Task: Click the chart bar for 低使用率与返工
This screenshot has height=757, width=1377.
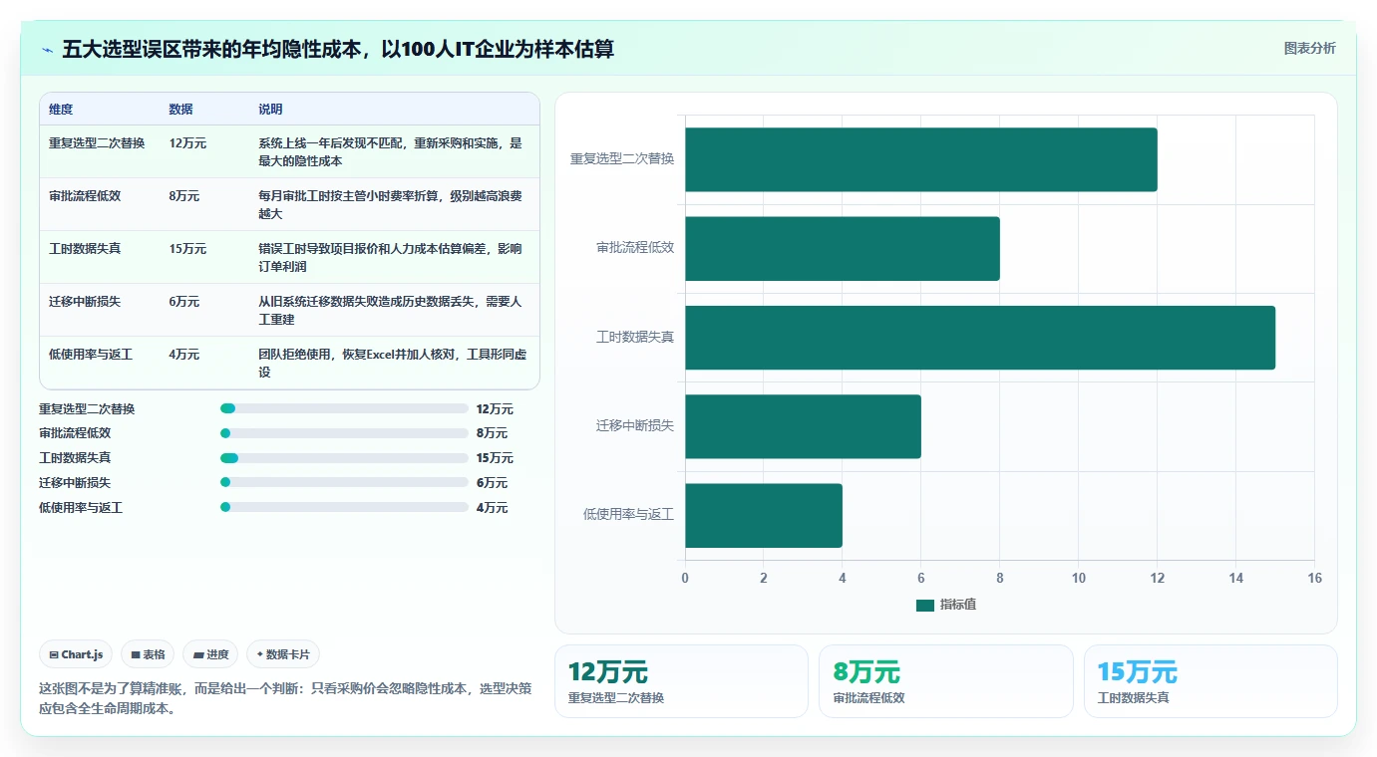Action: tap(763, 515)
